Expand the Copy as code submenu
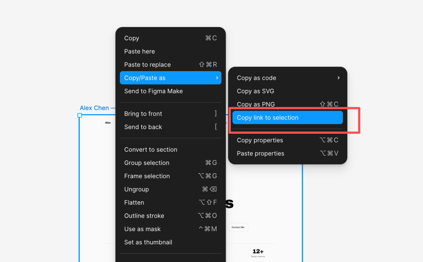423x262 pixels. [x=287, y=78]
